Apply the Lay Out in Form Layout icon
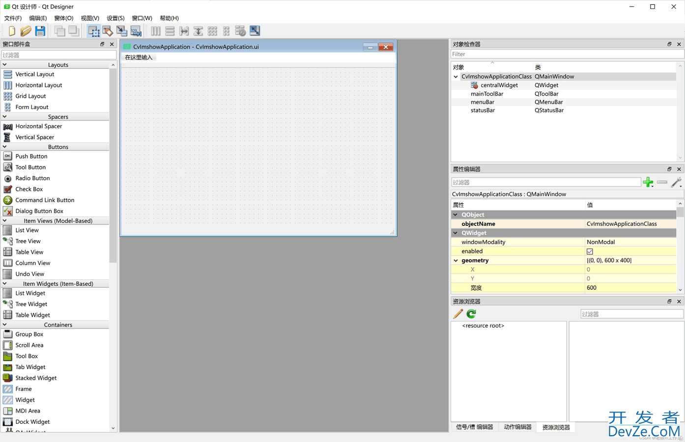 (x=226, y=31)
